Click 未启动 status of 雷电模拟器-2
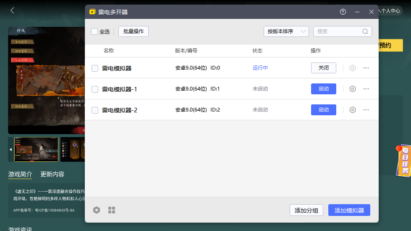411x231 pixels. [260, 109]
